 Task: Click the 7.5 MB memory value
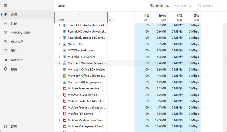click(161, 50)
